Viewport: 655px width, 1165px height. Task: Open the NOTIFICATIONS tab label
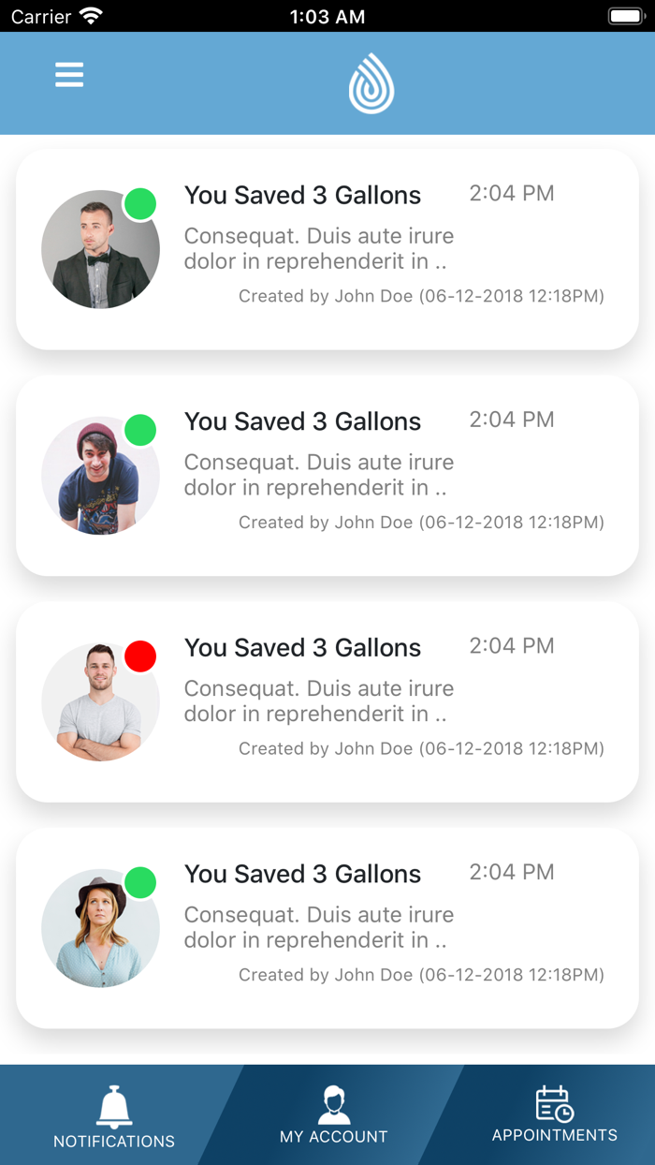pyautogui.click(x=114, y=1141)
